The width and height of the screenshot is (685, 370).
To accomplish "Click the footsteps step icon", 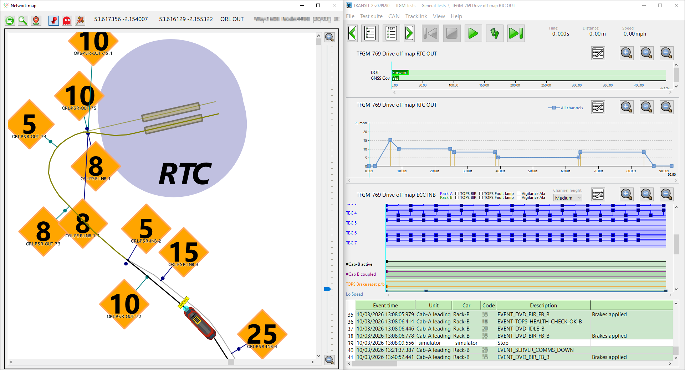I will pyautogui.click(x=495, y=34).
